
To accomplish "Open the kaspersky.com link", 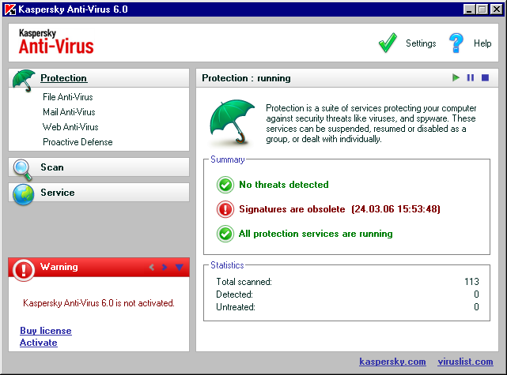I will click(392, 362).
